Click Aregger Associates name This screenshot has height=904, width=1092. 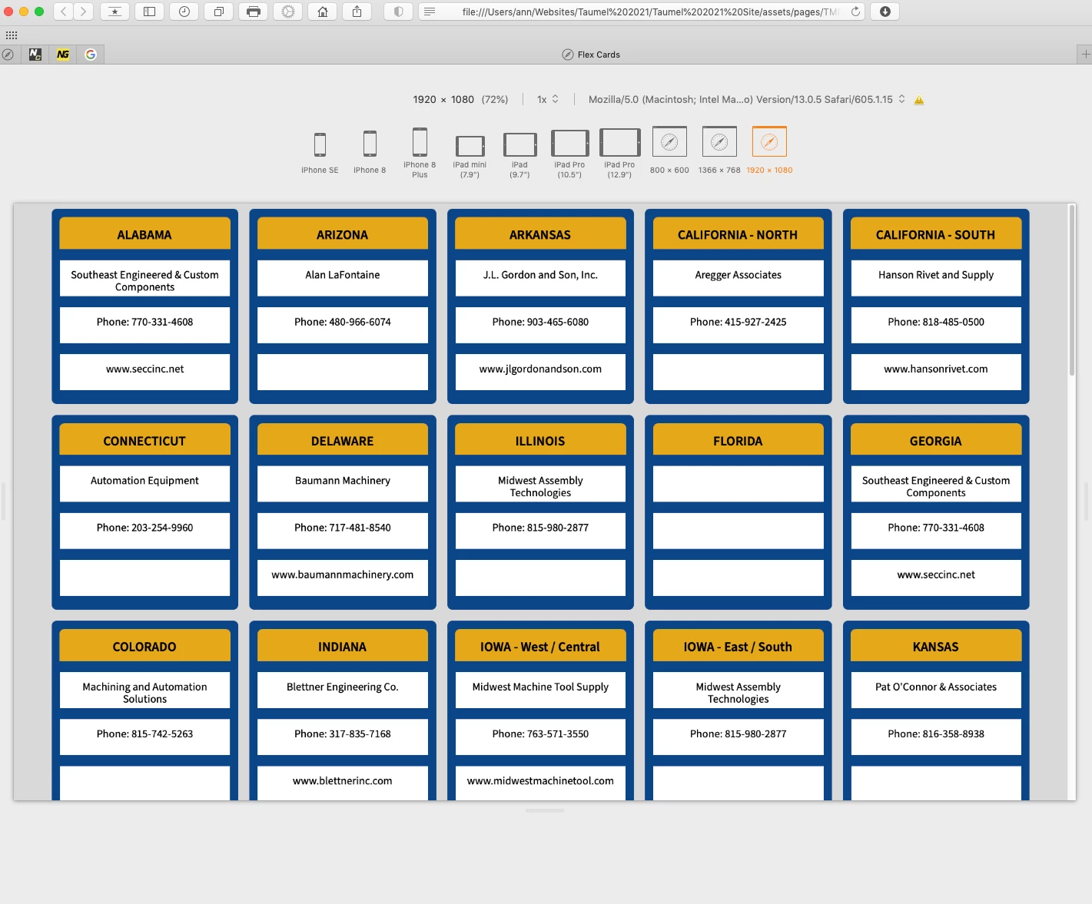pyautogui.click(x=738, y=275)
